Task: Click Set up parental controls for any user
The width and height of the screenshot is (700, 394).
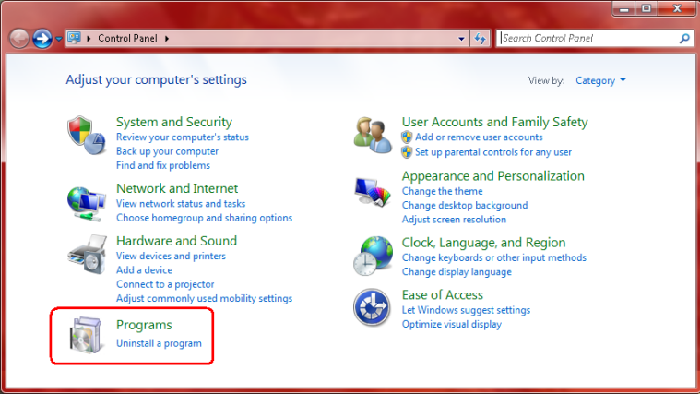Action: coord(492,152)
